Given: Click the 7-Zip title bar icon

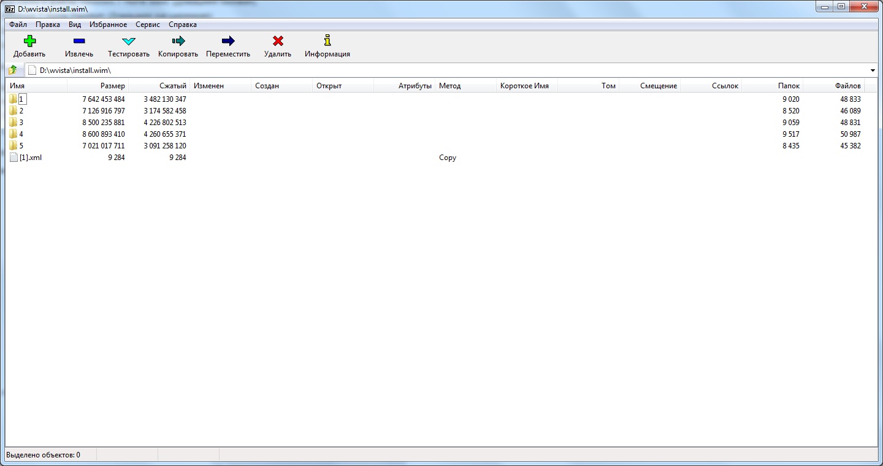Looking at the screenshot, I should (x=10, y=9).
